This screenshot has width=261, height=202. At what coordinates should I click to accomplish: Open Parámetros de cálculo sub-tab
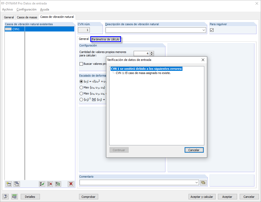coord(106,39)
